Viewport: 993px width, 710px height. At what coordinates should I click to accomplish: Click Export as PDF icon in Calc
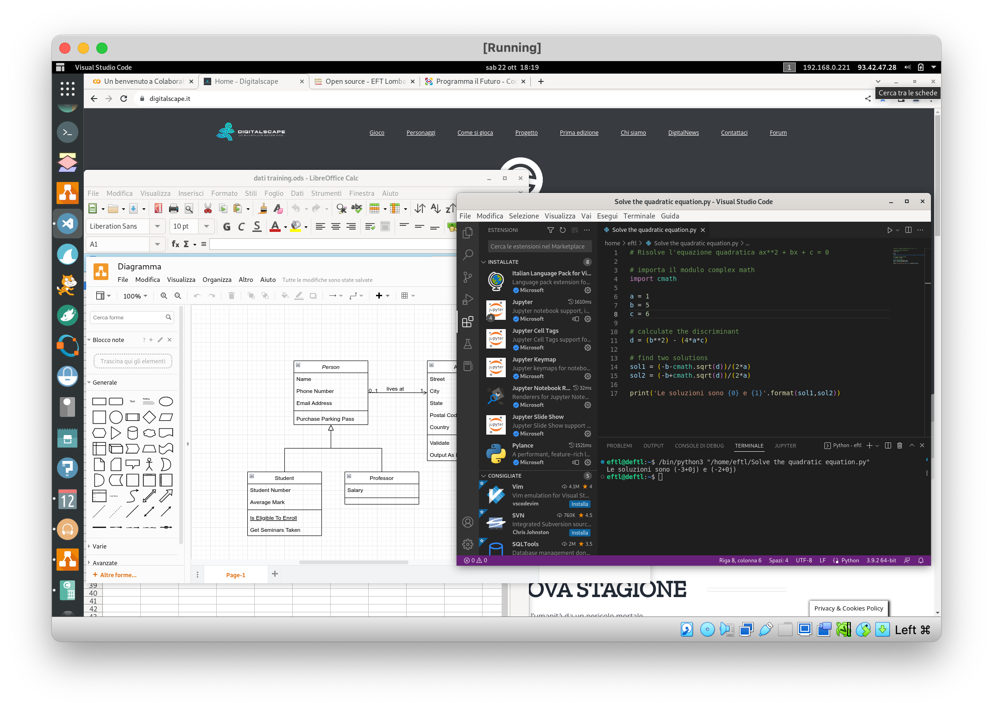[x=158, y=209]
